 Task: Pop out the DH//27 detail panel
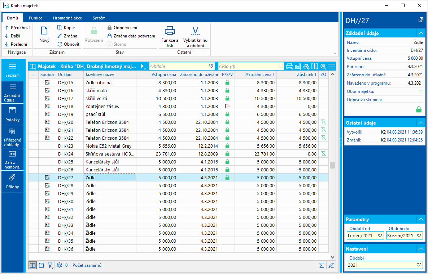[420, 20]
